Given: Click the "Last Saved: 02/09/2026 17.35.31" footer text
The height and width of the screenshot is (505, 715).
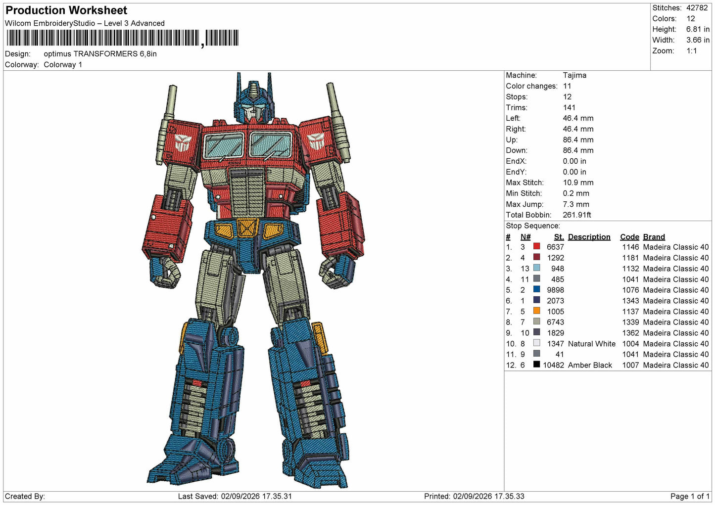Looking at the screenshot, I should 235,497.
